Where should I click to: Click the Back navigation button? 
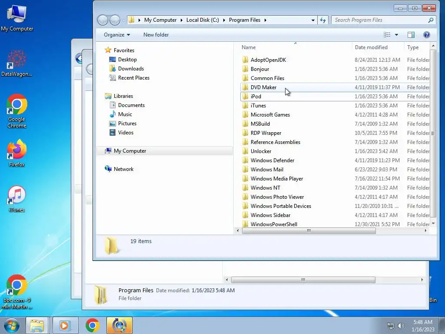(103, 20)
